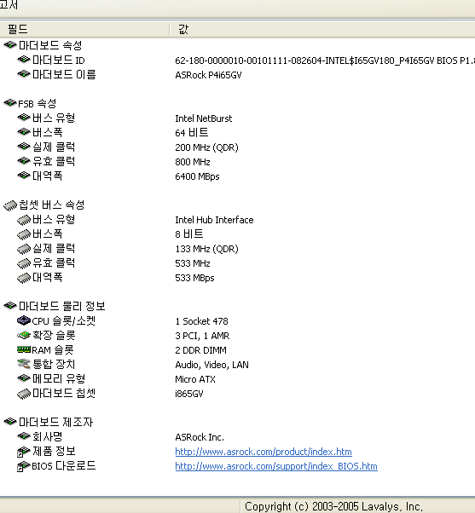The height and width of the screenshot is (513, 475).
Task: Select the i865GV chipset value
Action: (189, 394)
